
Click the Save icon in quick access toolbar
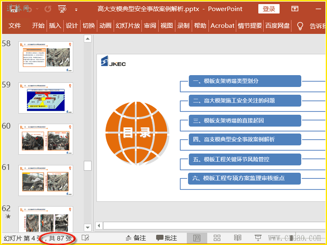[14, 9]
